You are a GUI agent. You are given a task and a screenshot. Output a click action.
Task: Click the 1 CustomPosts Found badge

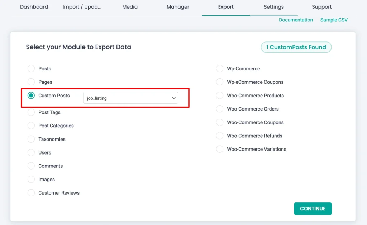(x=296, y=47)
